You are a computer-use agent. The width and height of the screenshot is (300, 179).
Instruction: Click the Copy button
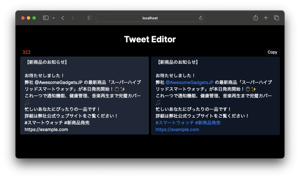click(272, 52)
